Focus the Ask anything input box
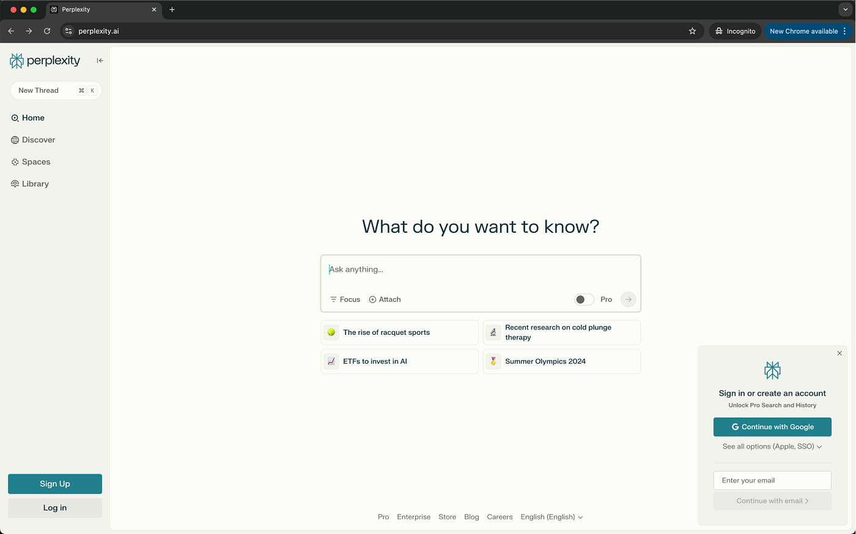856x534 pixels. (481, 269)
